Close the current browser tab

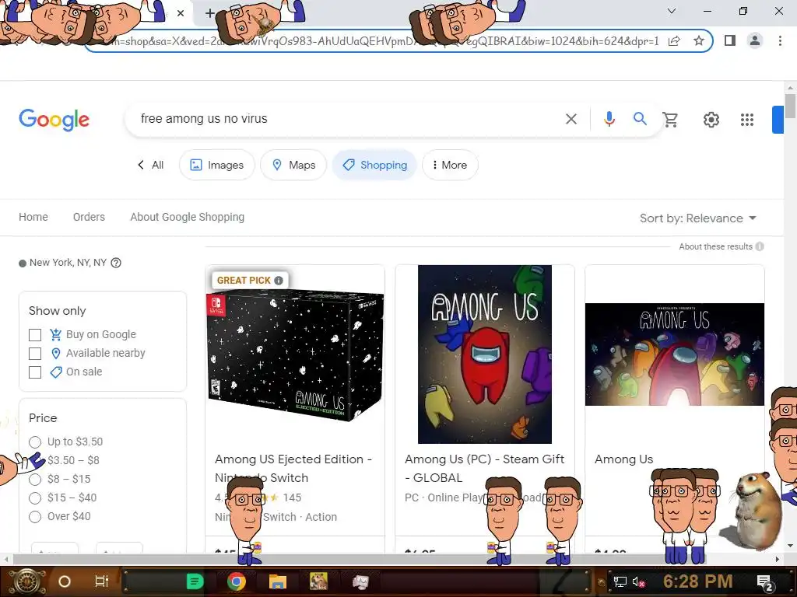point(181,13)
